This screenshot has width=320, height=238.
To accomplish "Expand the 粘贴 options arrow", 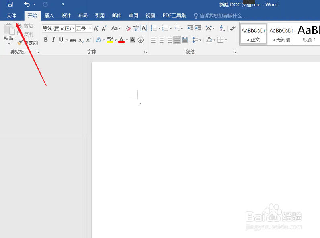I will [x=9, y=44].
